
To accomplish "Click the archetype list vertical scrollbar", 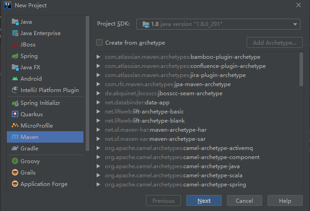I will [x=301, y=69].
